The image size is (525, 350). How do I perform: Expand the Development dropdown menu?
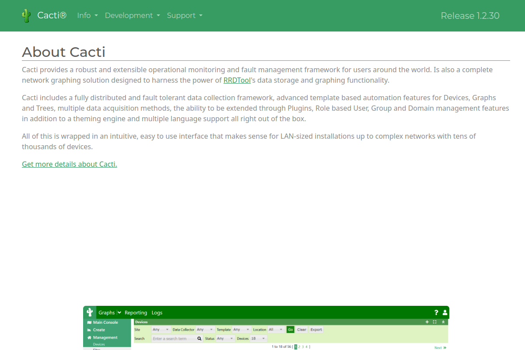coord(132,16)
